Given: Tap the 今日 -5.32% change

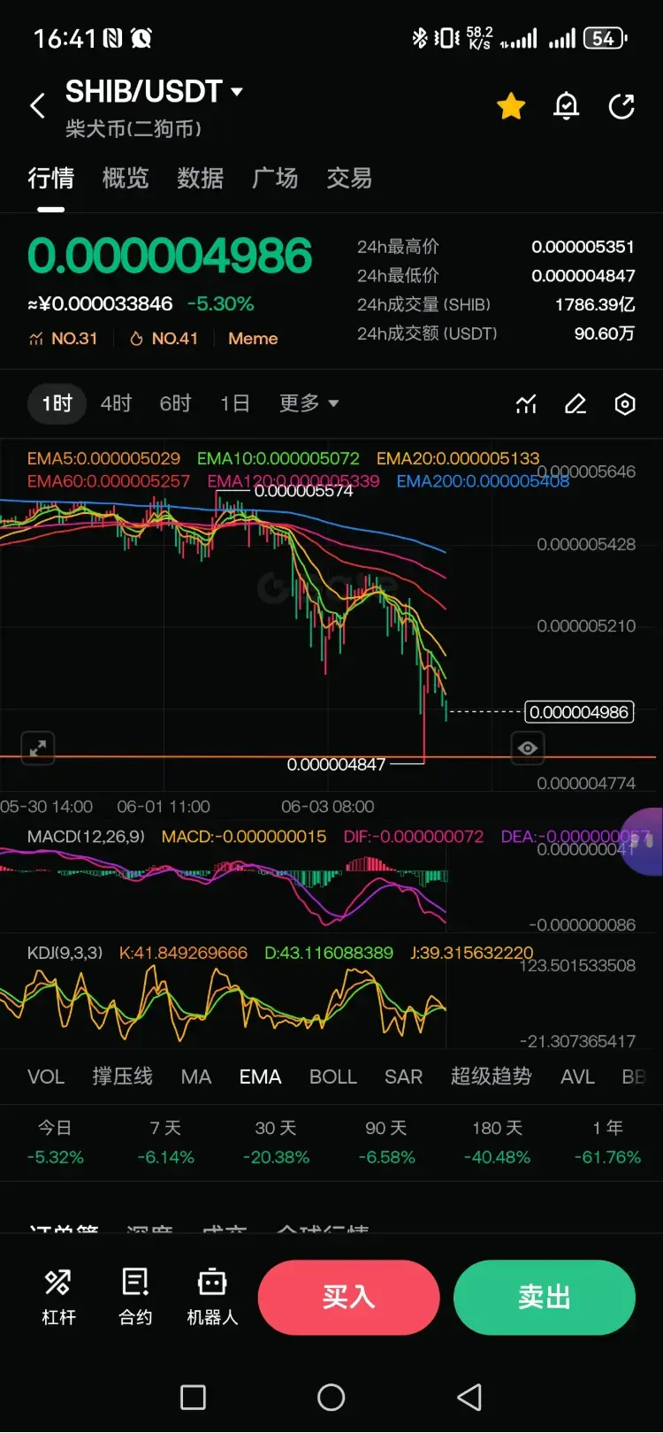Looking at the screenshot, I should 55,1142.
